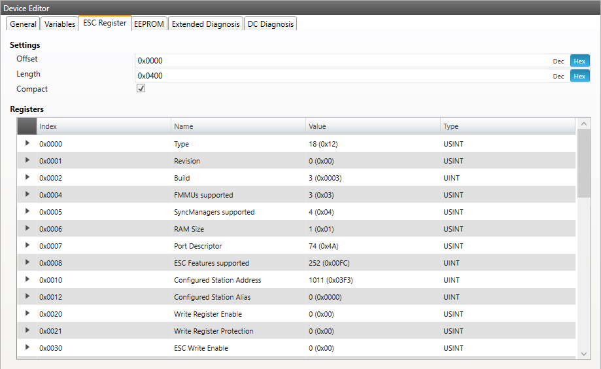
Task: Expand the ESC Write Enable row
Action: [x=27, y=347]
